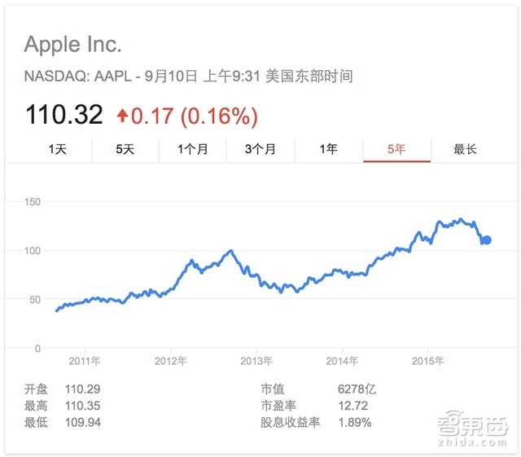Click the 110.32 current stock price
This screenshot has width=521, height=457.
[64, 115]
